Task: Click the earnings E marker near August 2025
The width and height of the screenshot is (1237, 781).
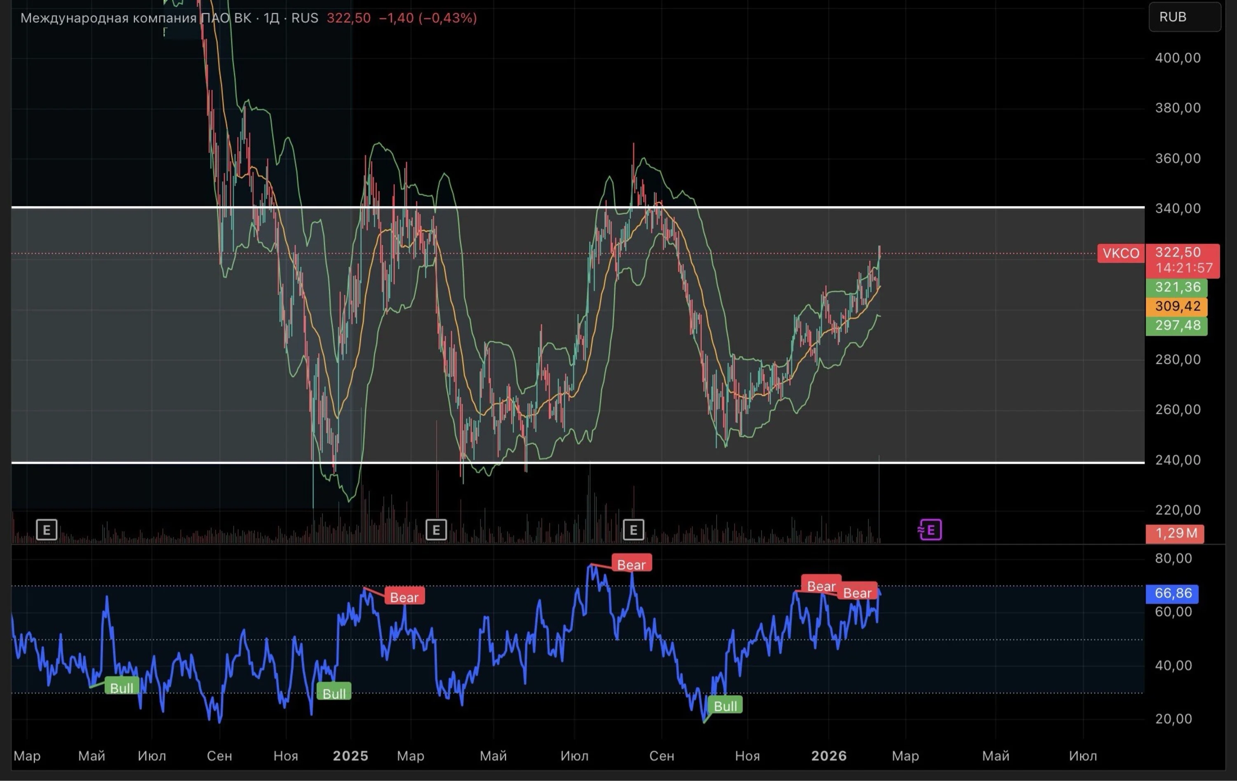Action: pos(633,530)
